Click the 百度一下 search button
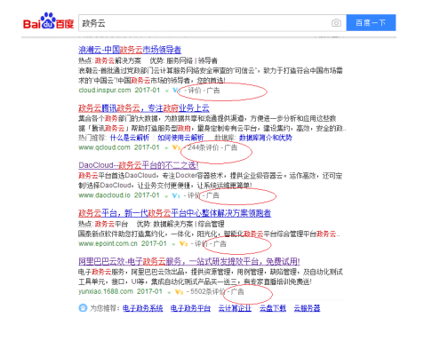424x341 pixels. [371, 23]
